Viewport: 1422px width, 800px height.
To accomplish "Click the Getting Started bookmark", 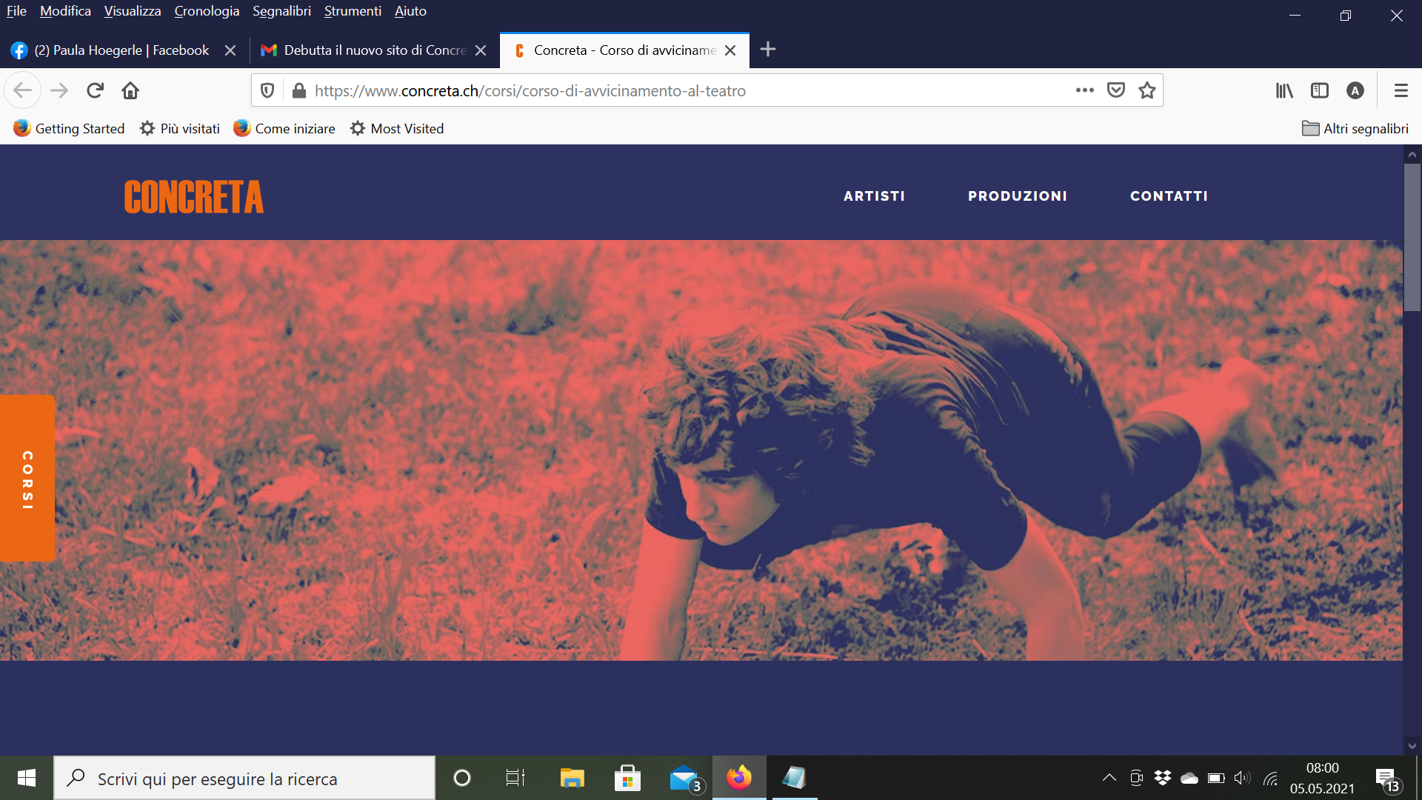I will pyautogui.click(x=69, y=128).
